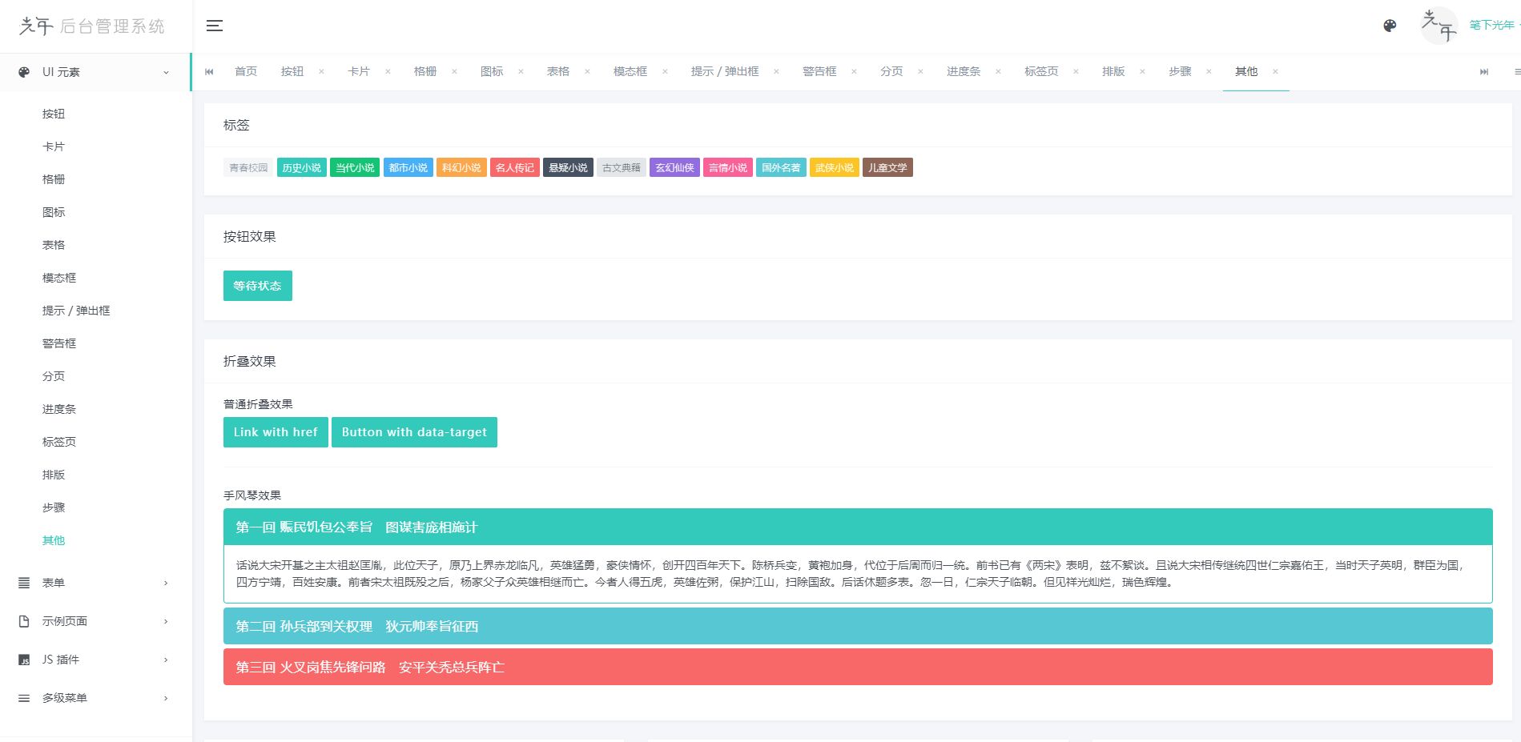Click the 等待状态 button
The image size is (1521, 742).
(x=257, y=286)
